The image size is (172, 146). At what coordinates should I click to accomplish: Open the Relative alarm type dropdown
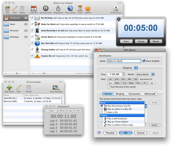point(130,68)
